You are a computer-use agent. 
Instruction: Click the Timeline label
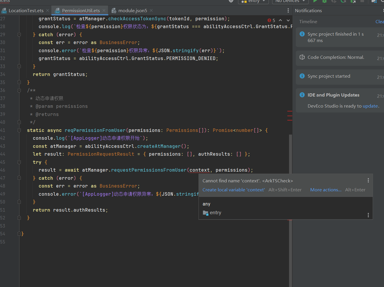click(x=308, y=21)
